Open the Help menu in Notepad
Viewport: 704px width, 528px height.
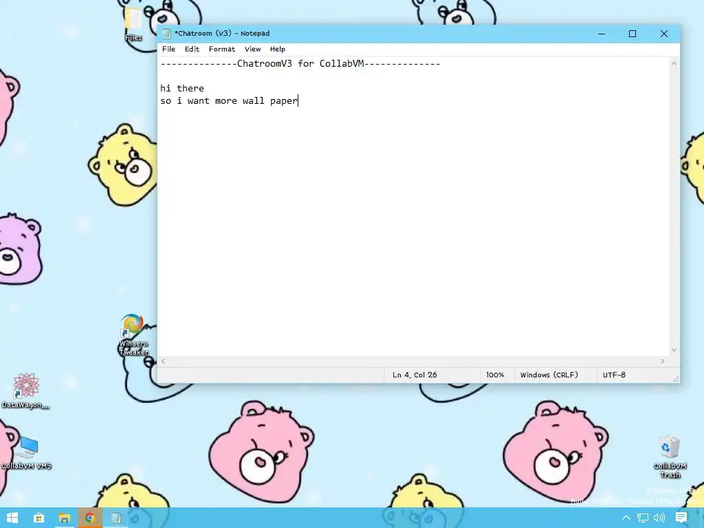click(278, 49)
